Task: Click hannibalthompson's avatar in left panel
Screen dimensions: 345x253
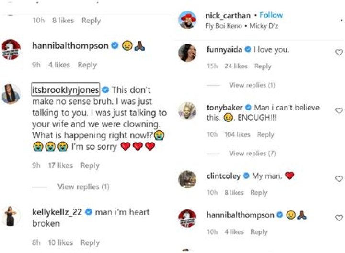Action: 11,49
